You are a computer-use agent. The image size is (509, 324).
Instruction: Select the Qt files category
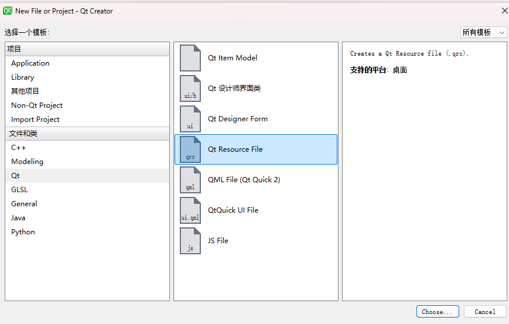click(87, 176)
